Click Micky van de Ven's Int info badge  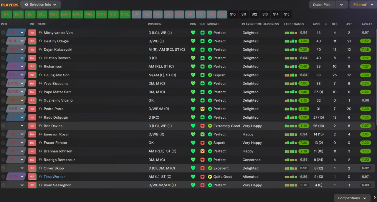click(x=32, y=33)
